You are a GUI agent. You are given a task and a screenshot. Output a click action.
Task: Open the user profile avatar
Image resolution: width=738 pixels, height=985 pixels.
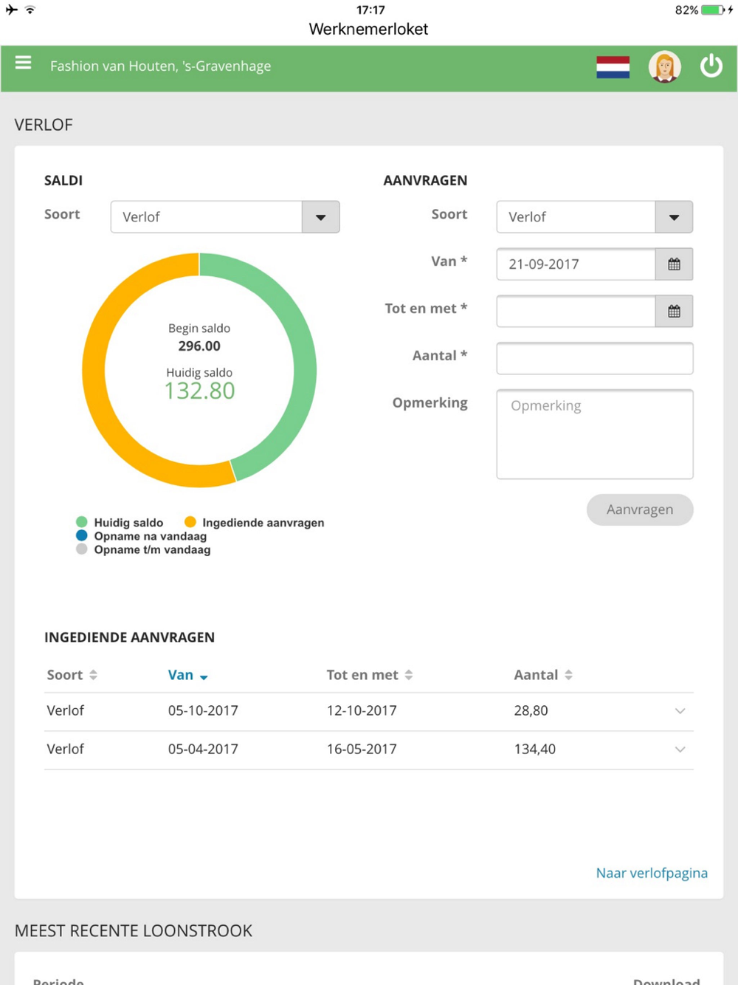[x=664, y=67]
